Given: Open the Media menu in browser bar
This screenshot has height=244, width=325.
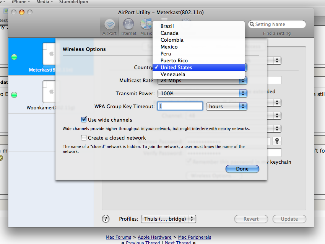Looking at the screenshot, I should (x=45, y=2).
